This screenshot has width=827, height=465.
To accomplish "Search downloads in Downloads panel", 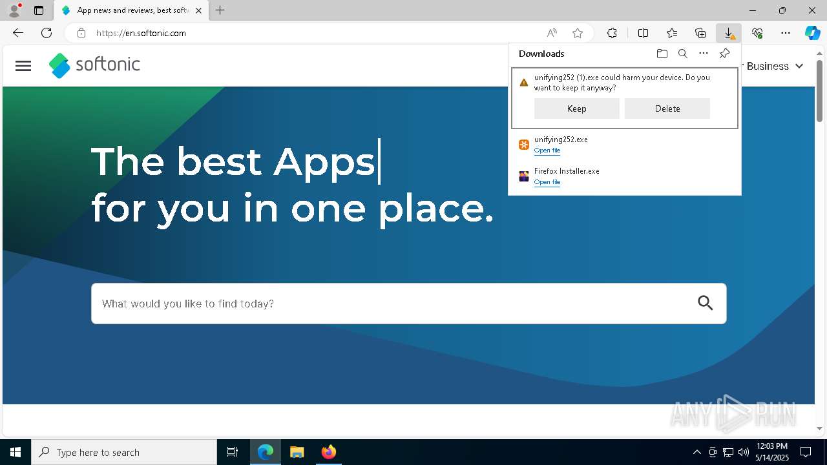I will tap(682, 54).
